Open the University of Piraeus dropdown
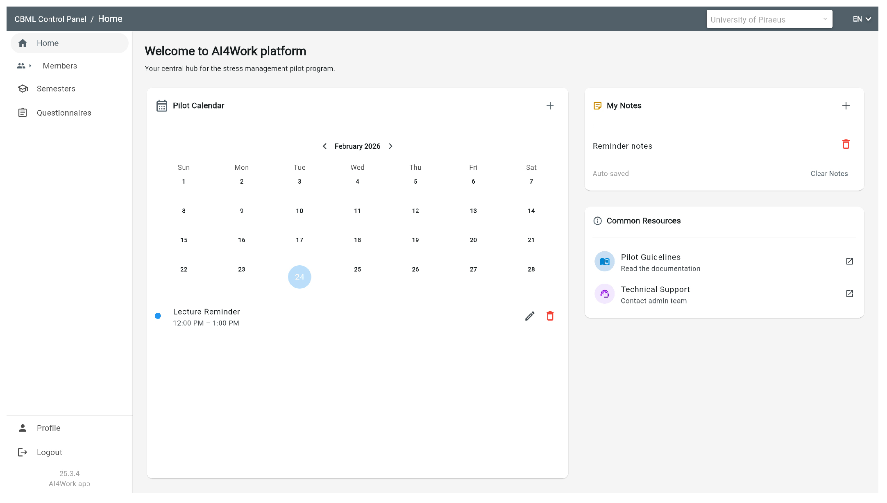 [x=769, y=19]
